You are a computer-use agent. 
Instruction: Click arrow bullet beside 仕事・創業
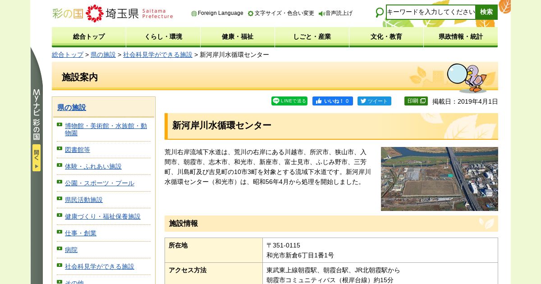point(60,232)
